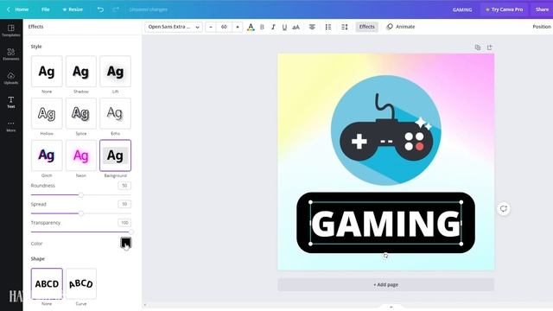
Task: Open the Text sidebar panel
Action: click(11, 102)
